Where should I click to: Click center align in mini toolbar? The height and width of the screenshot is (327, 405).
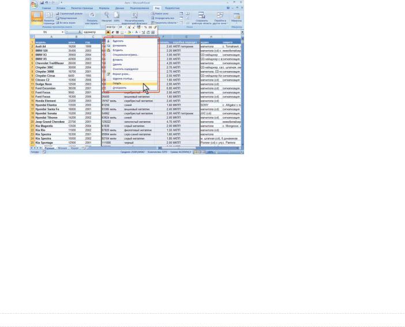point(117,32)
